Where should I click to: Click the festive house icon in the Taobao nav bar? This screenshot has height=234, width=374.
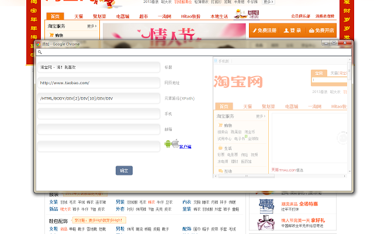240,14
